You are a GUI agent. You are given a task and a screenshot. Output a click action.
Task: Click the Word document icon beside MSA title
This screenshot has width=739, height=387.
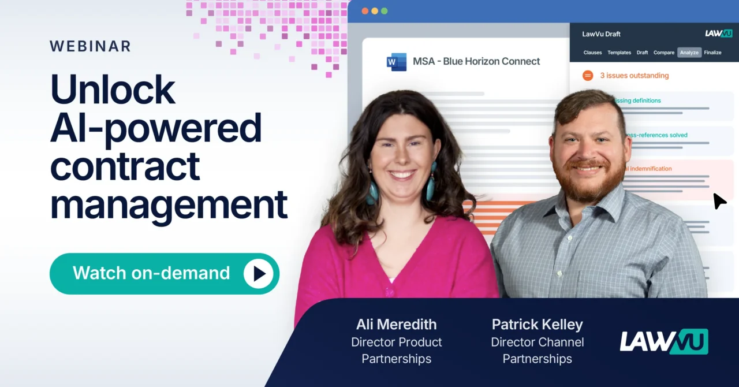click(396, 61)
